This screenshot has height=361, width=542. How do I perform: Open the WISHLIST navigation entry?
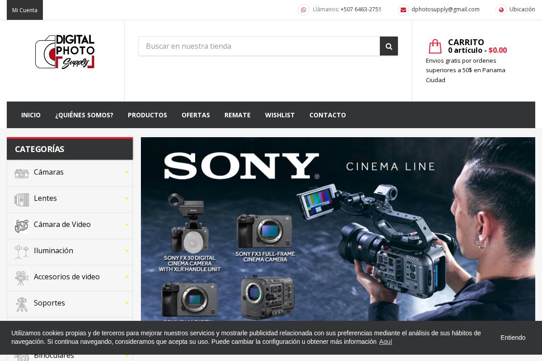click(x=280, y=115)
